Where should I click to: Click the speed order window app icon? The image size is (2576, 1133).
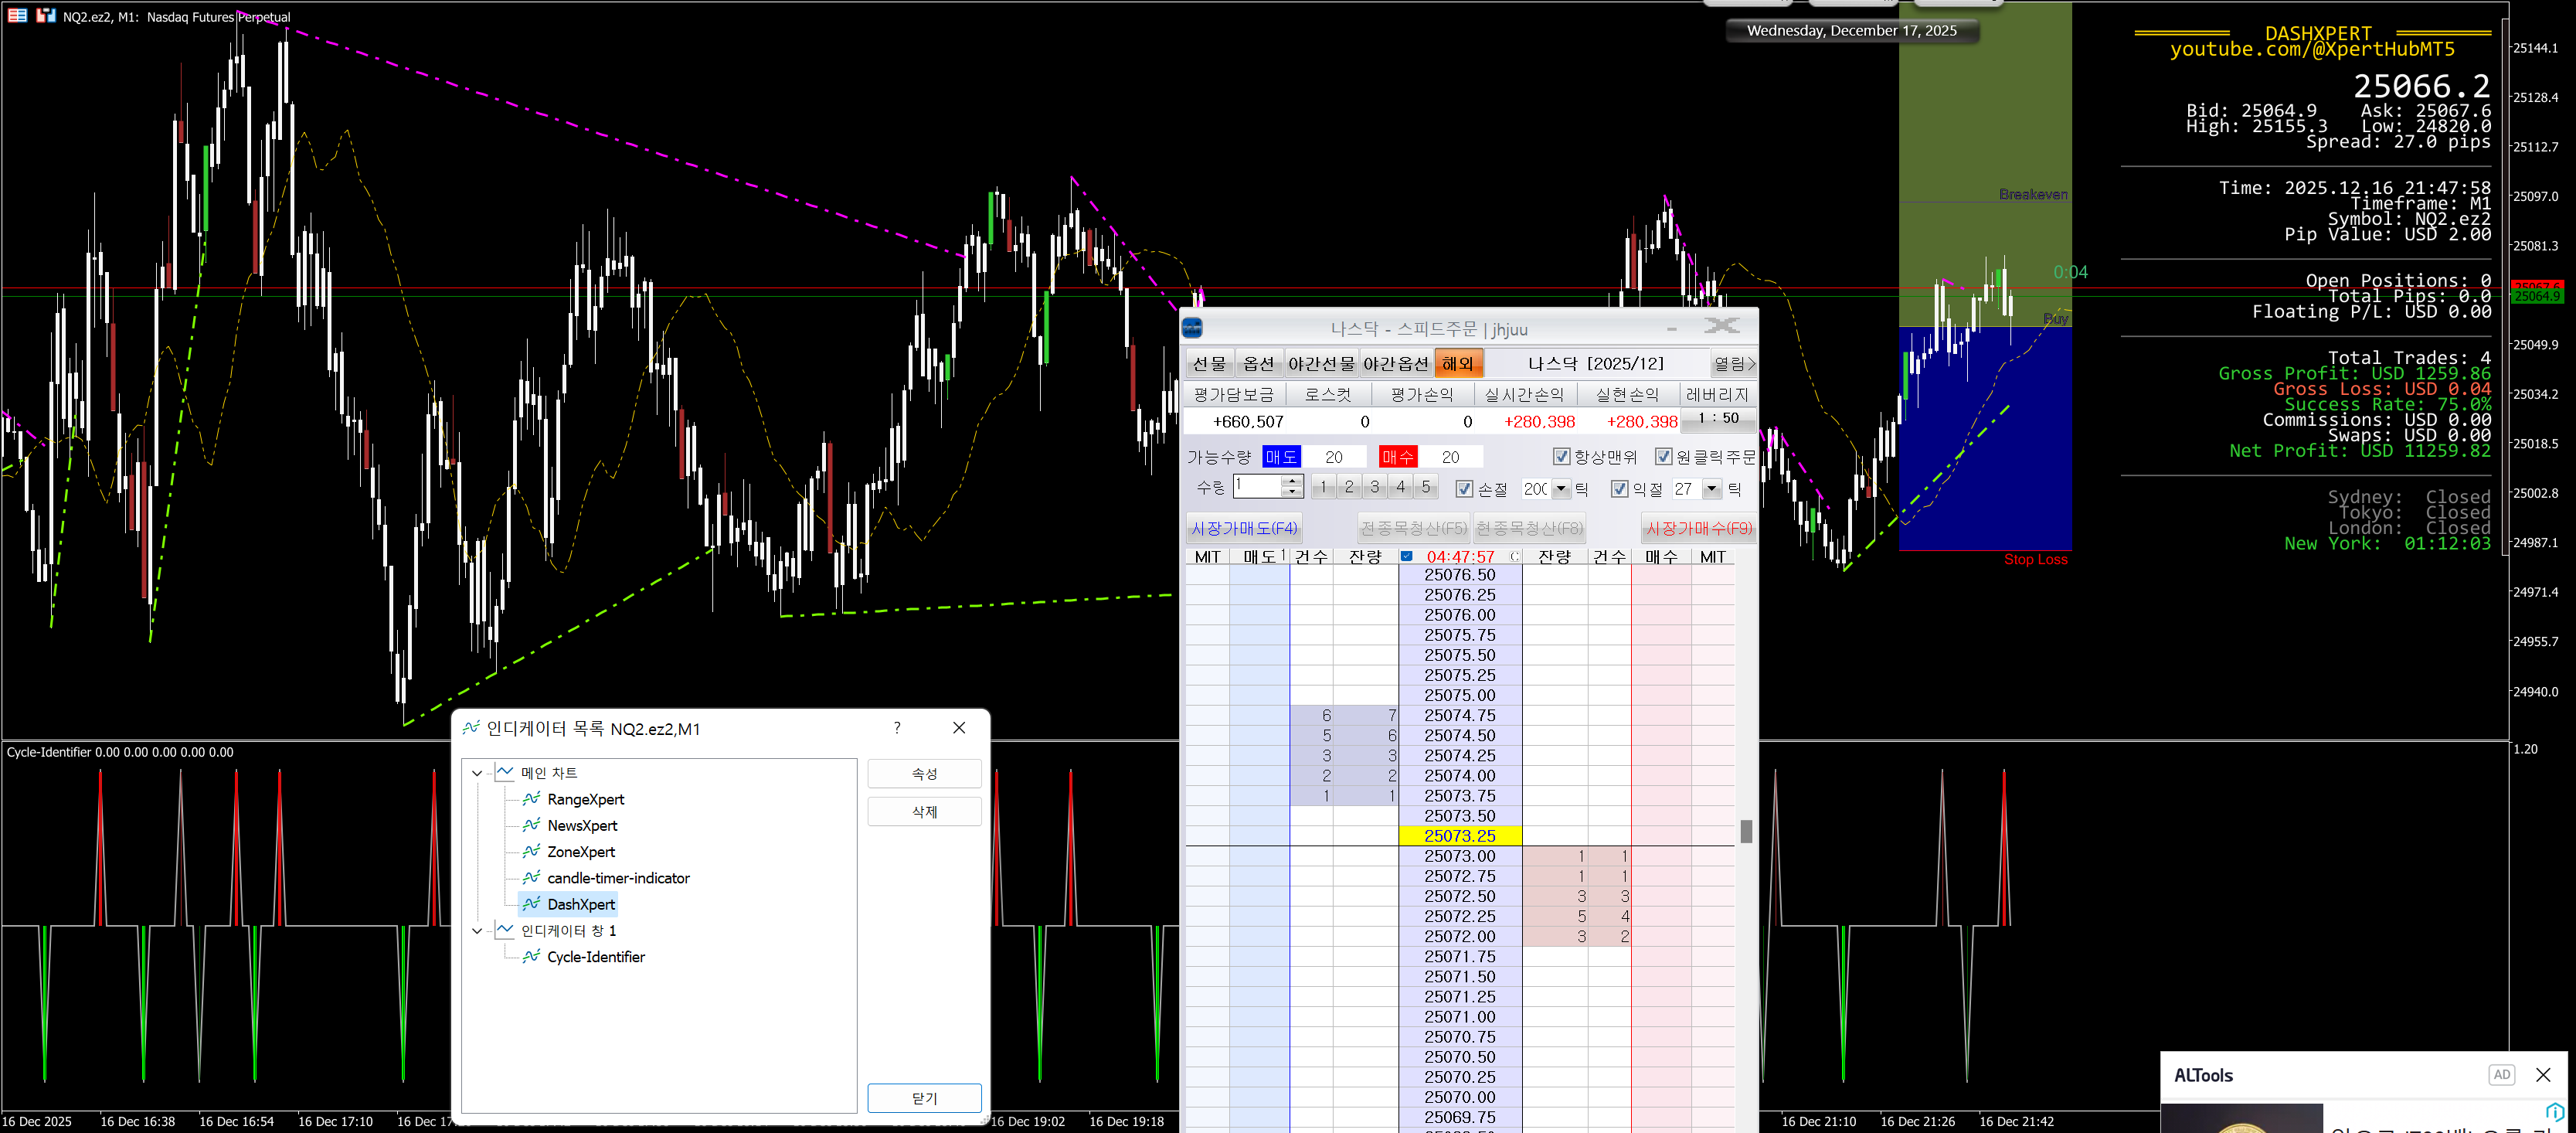click(x=1192, y=328)
